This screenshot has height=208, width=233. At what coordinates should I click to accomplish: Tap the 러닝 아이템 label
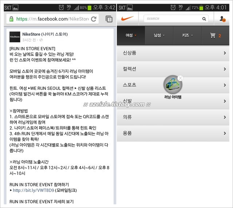click(173, 97)
